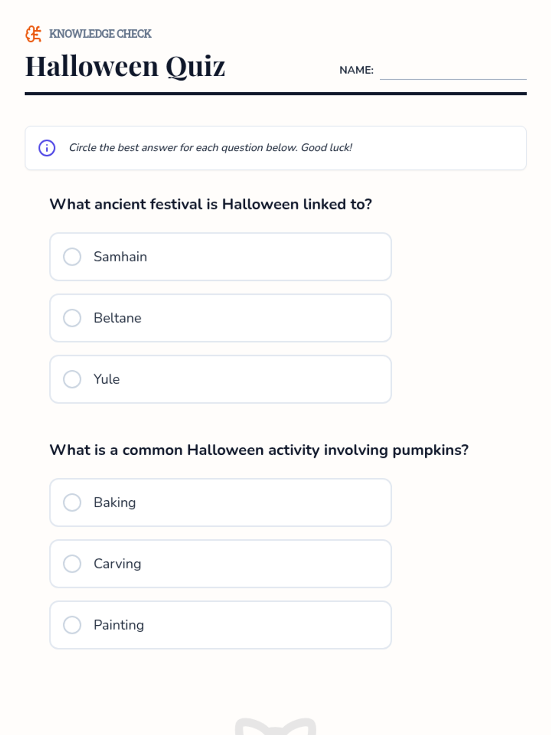Image resolution: width=551 pixels, height=735 pixels.
Task: Click the Painting answer label
Action: pyautogui.click(x=119, y=625)
